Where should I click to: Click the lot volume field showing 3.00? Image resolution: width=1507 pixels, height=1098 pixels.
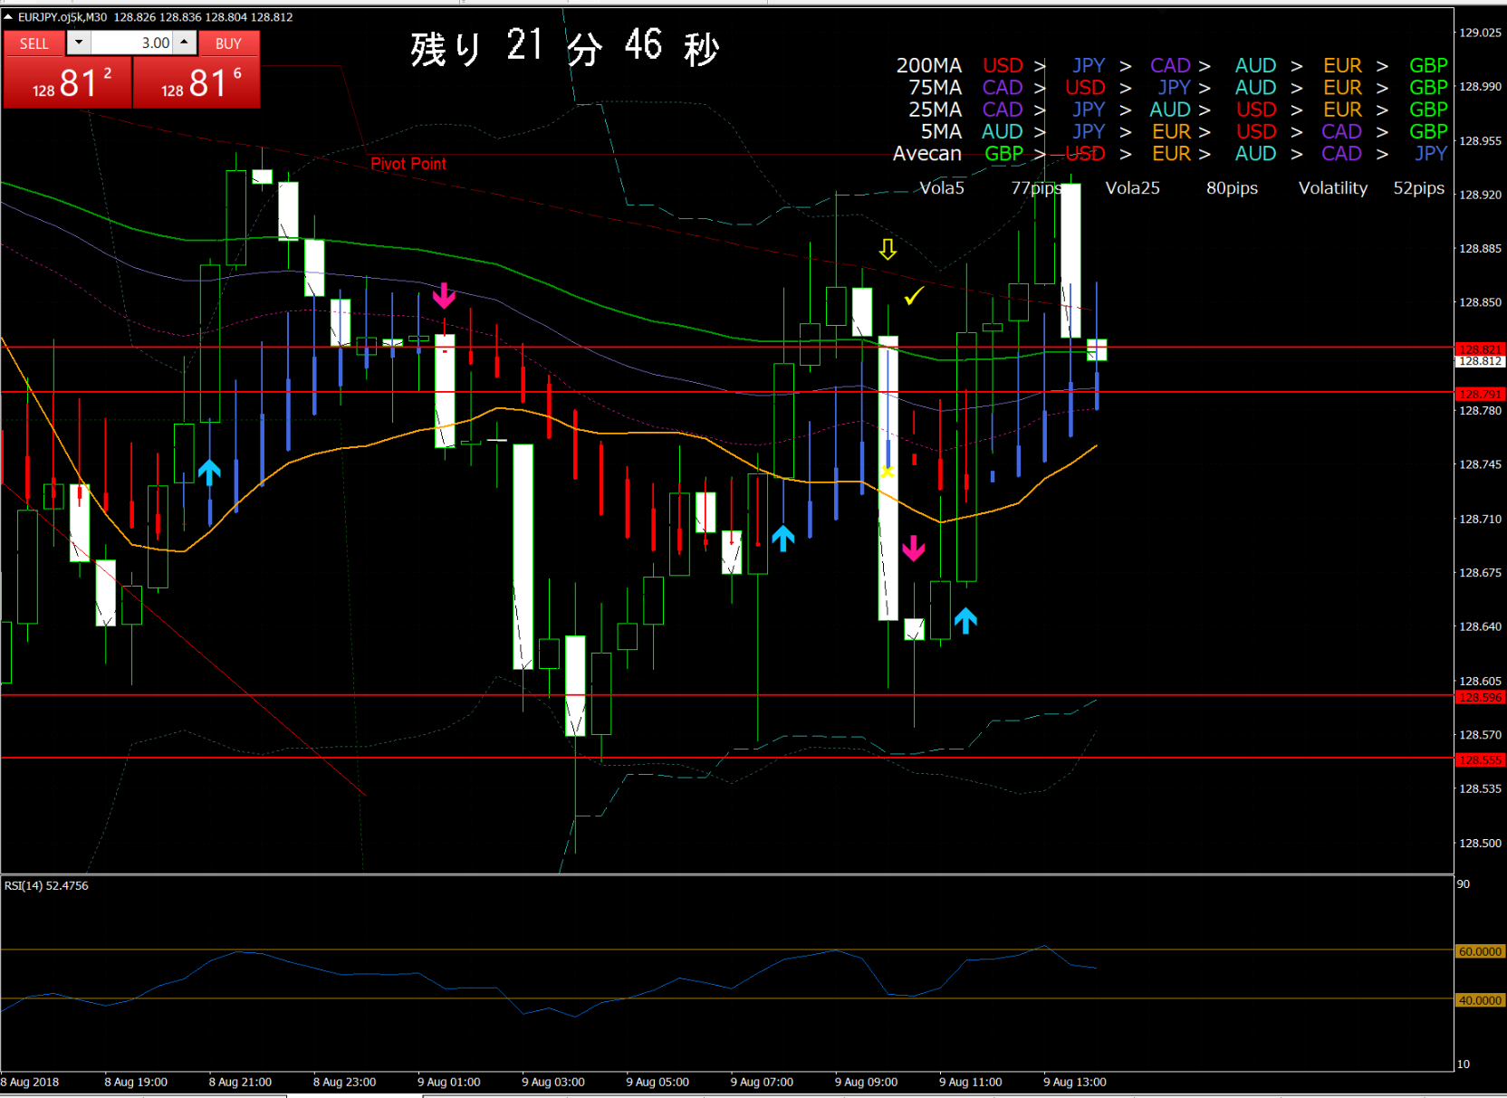point(131,43)
